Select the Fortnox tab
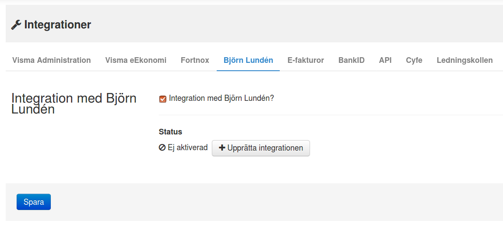This screenshot has height=227, width=503. pos(195,60)
